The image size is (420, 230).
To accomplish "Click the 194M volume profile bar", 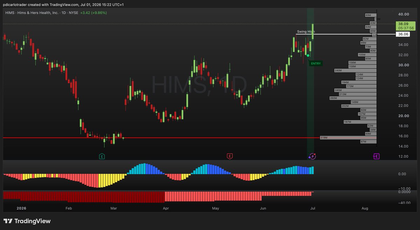I will 359,82.
